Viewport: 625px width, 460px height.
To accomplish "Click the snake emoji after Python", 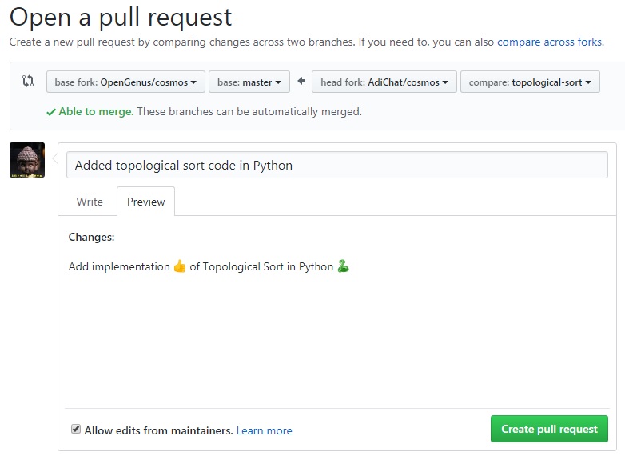I will point(343,266).
